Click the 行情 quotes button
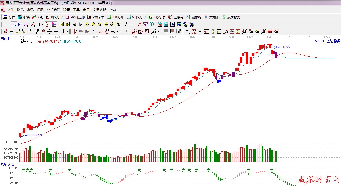Screen dimensions: 341x186 [x=9, y=17]
